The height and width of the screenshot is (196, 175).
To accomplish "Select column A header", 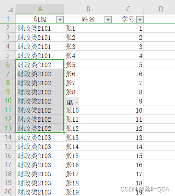I will (x=40, y=9).
